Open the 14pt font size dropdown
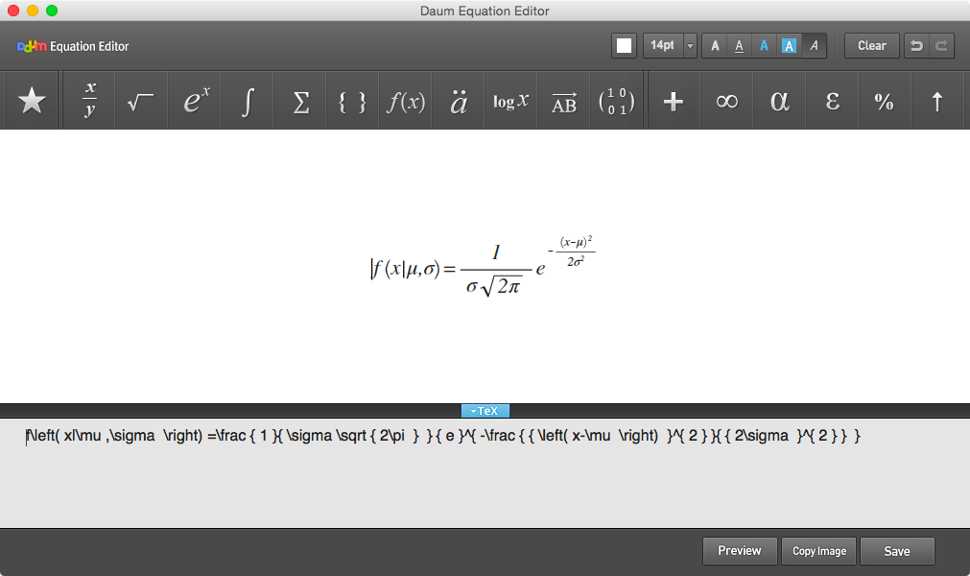The height and width of the screenshot is (576, 970). (690, 46)
